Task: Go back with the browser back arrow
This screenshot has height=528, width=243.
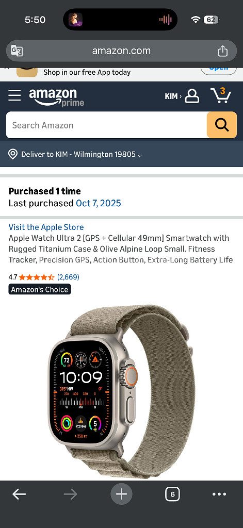Action: (19, 494)
